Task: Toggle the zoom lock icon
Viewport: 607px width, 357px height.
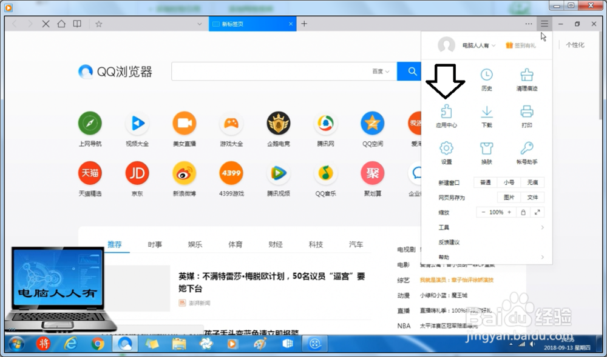Action: [x=523, y=212]
